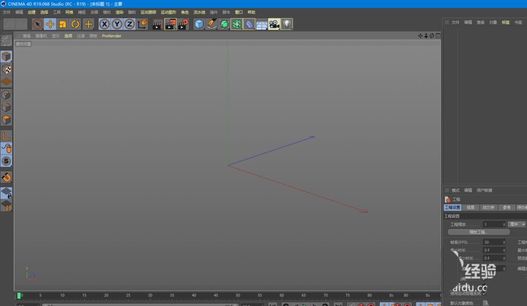Add a Cube primitive from the toolbar
The width and height of the screenshot is (527, 306).
199,24
